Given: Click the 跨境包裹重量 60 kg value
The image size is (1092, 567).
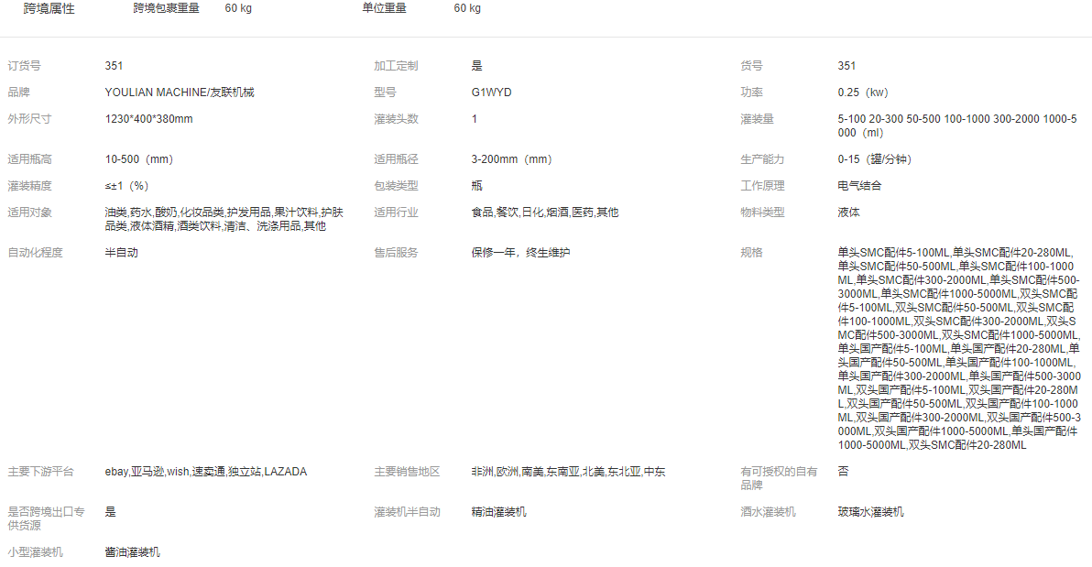Looking at the screenshot, I should [238, 8].
